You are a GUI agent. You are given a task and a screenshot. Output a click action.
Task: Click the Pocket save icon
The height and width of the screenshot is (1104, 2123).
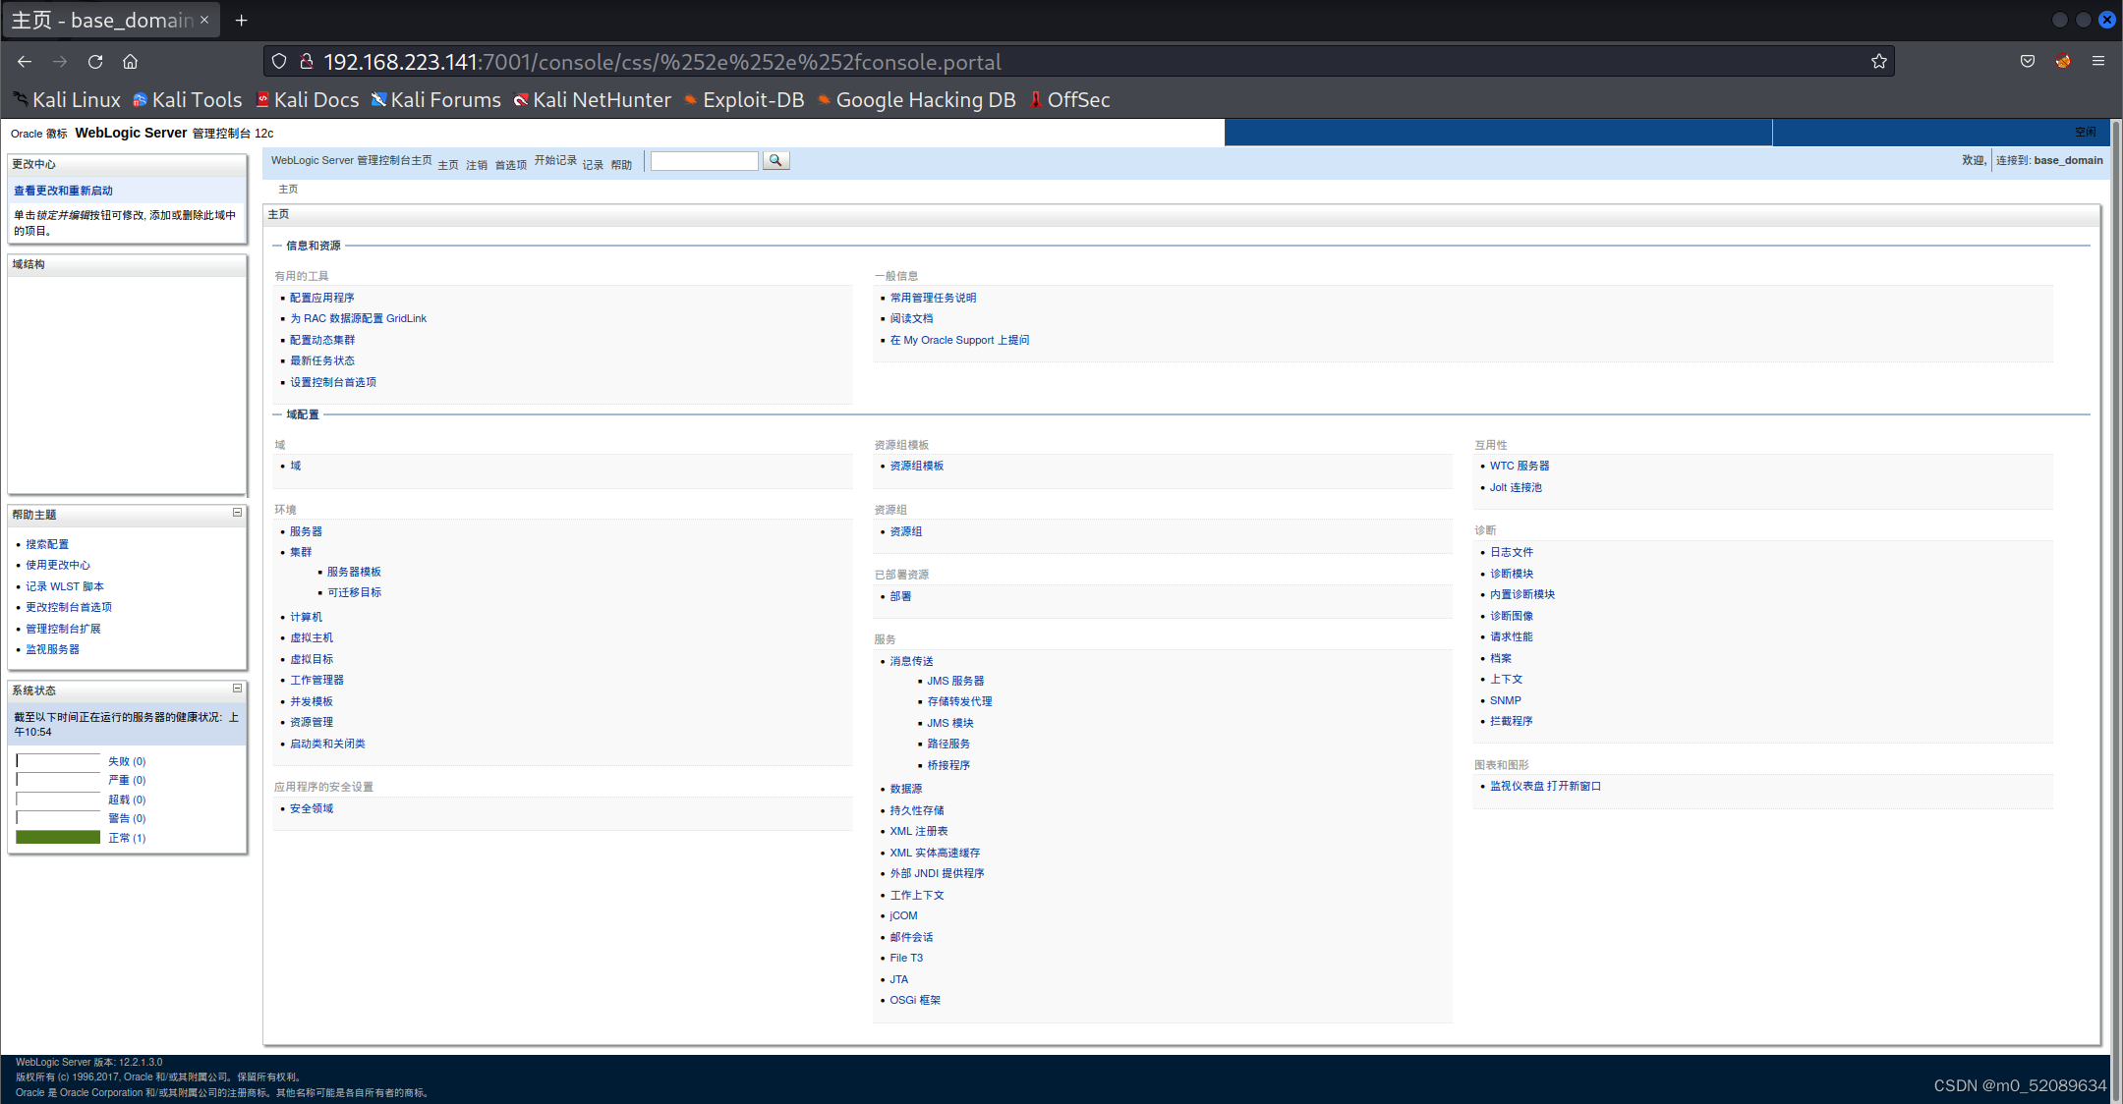[2027, 62]
